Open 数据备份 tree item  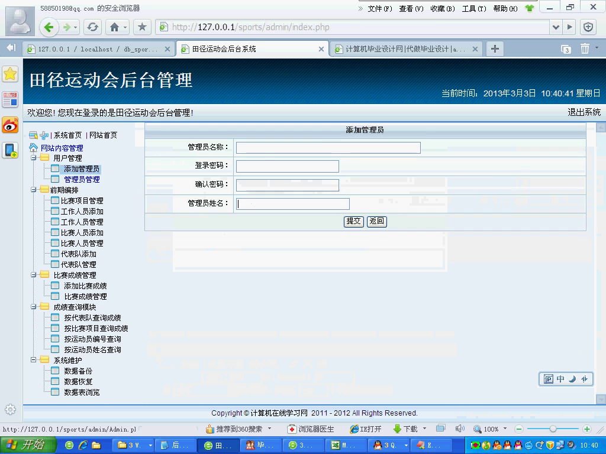click(78, 371)
